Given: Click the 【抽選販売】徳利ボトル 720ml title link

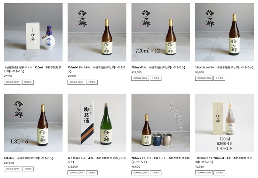Looking at the screenshot, I should click(x=32, y=69).
